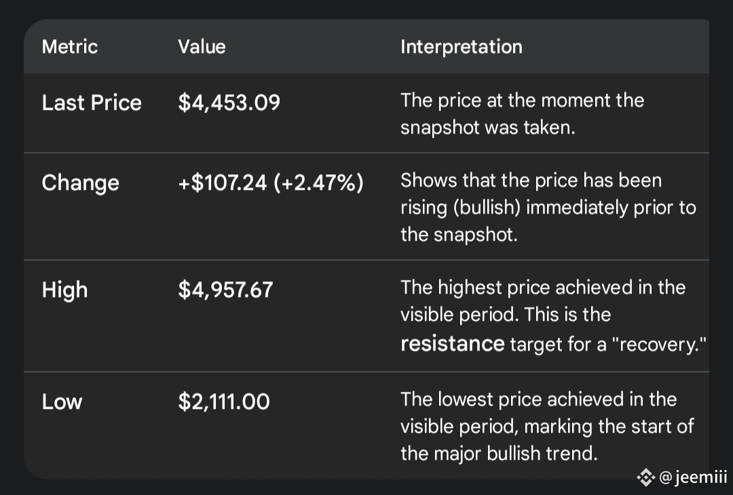Click the Binance logo watermark icon

click(x=645, y=479)
